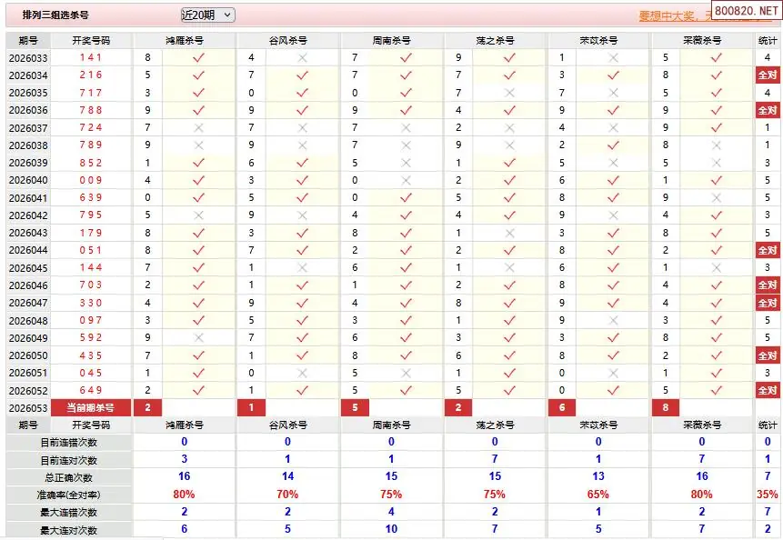783x540 pixels.
Task: Click 蓫之杀号 cross mark in row 2026035
Action: (509, 93)
